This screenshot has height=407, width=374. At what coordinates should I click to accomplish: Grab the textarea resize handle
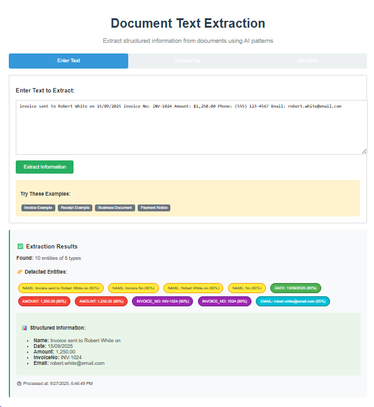[364, 152]
